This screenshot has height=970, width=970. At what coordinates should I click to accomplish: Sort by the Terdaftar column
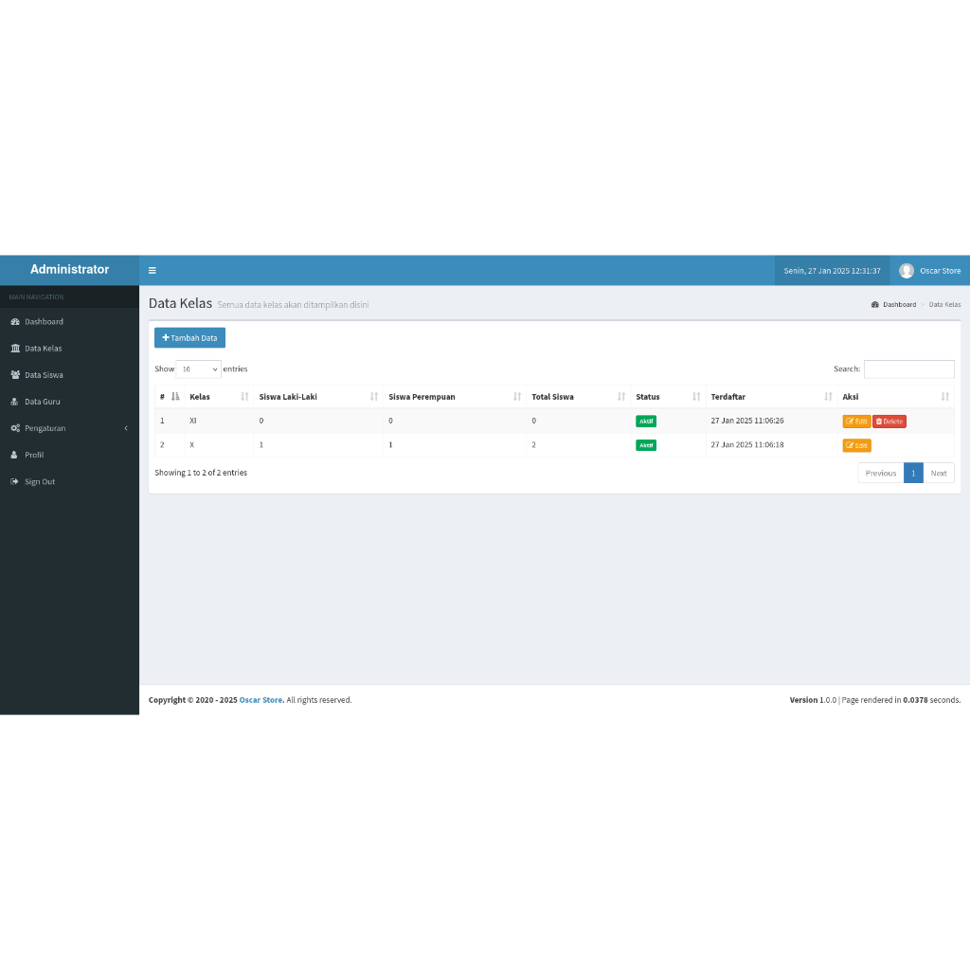tap(771, 397)
